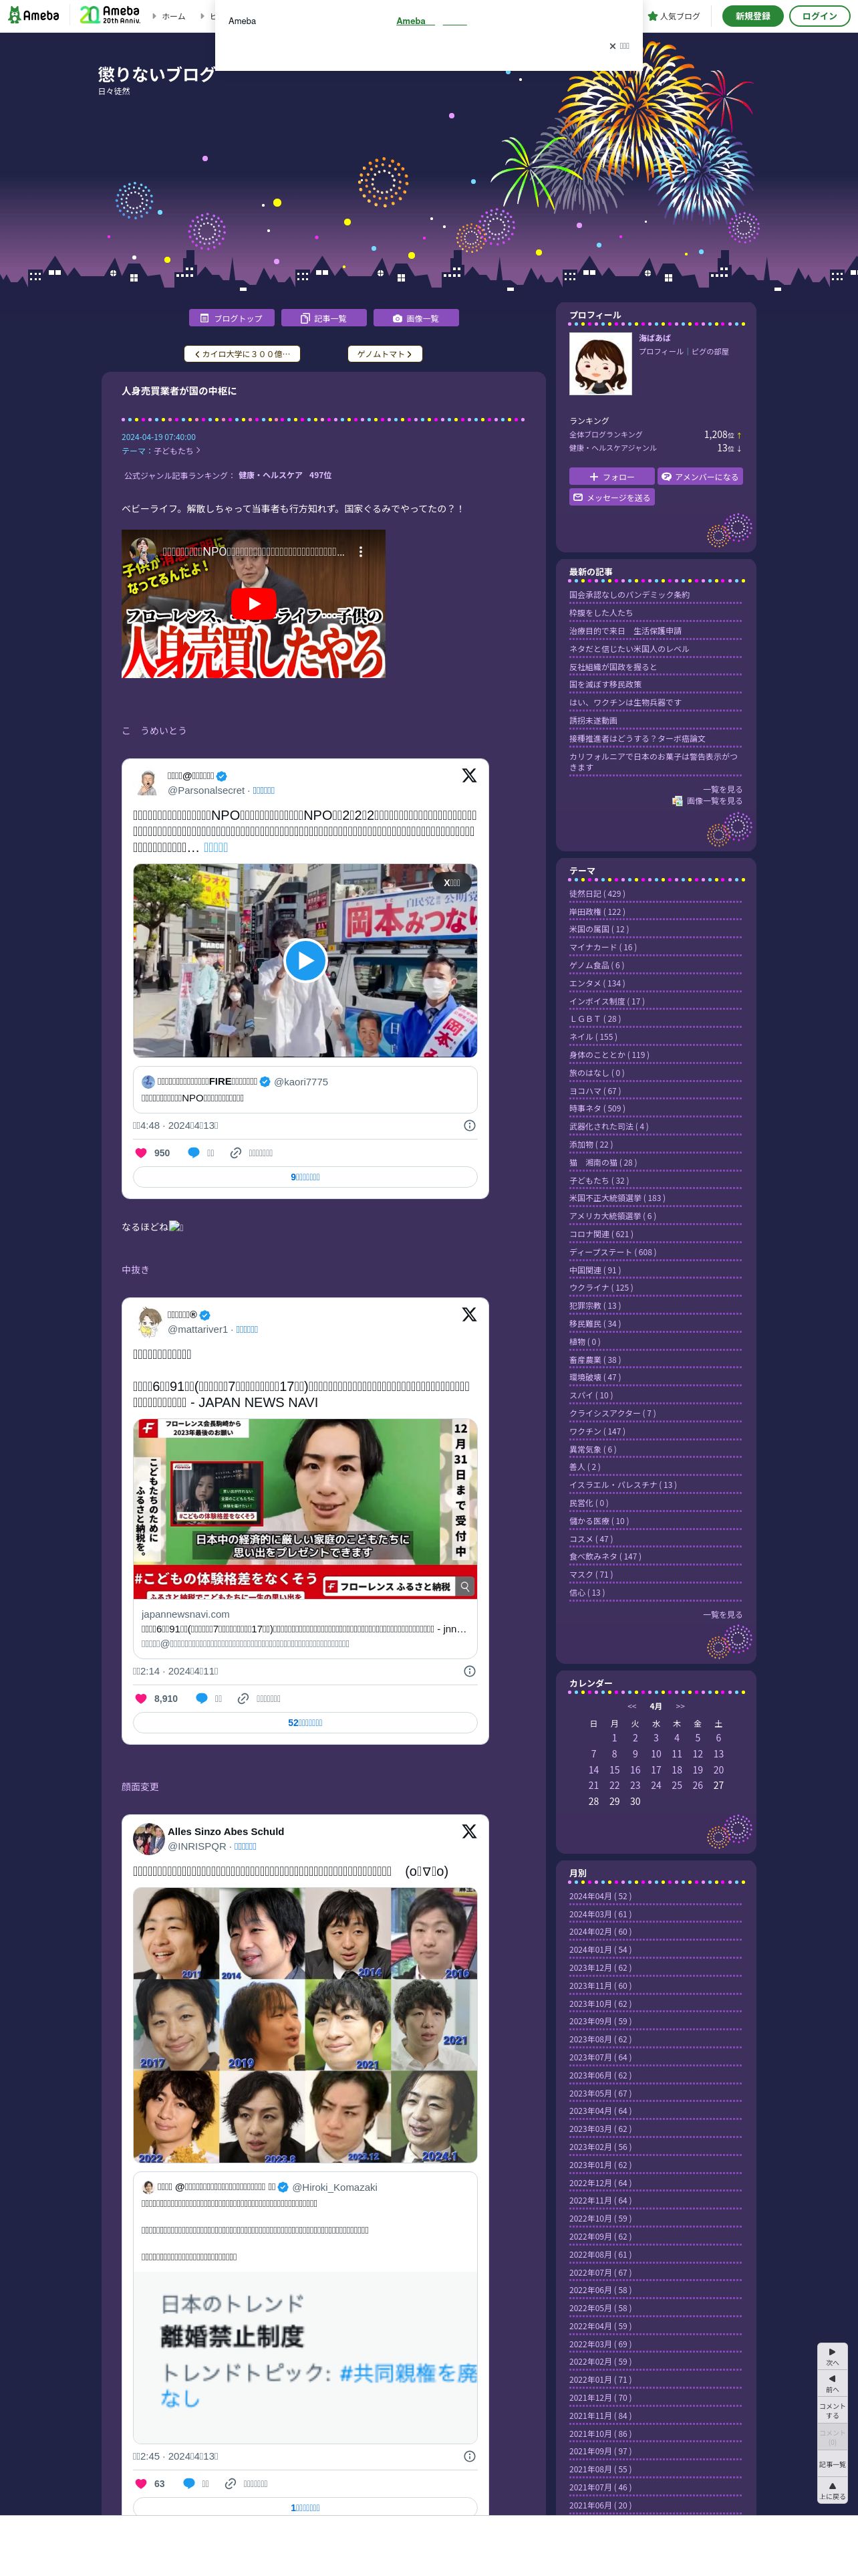Open the Ameba 20th Anniversary logo
Screen dimensions: 858x2576
pos(110,15)
